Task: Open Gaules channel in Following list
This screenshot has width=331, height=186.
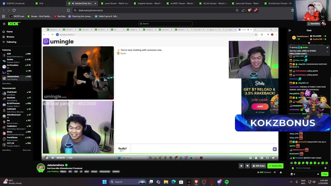Action: (17, 61)
